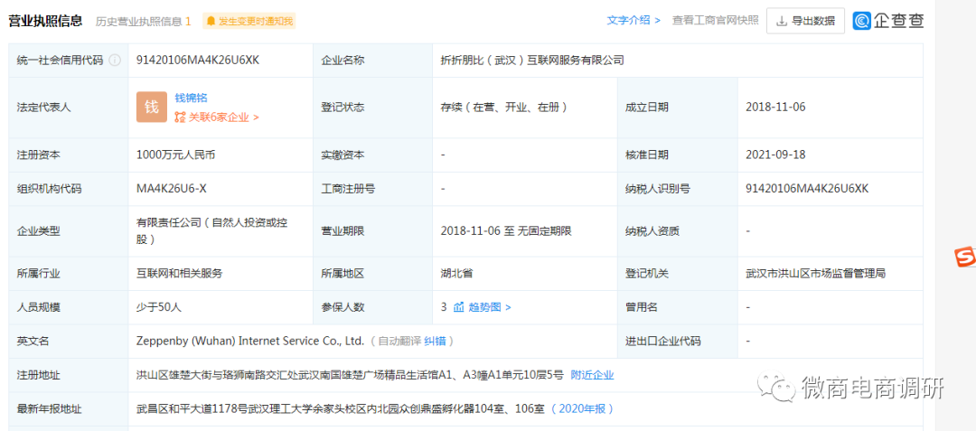
Task: Open 历史营业执照信息 tab
Action: point(143,21)
